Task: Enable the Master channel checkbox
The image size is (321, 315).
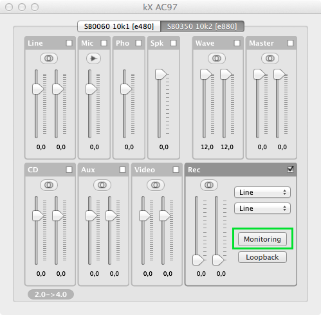Action: [x=290, y=43]
